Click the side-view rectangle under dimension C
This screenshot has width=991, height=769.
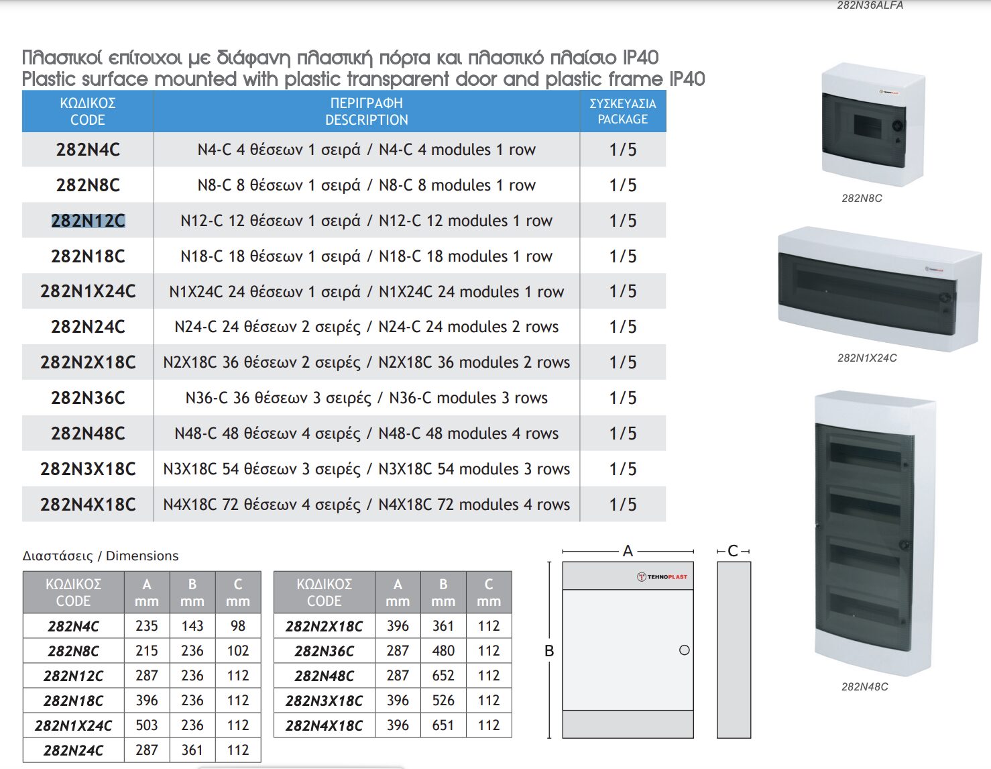click(734, 650)
